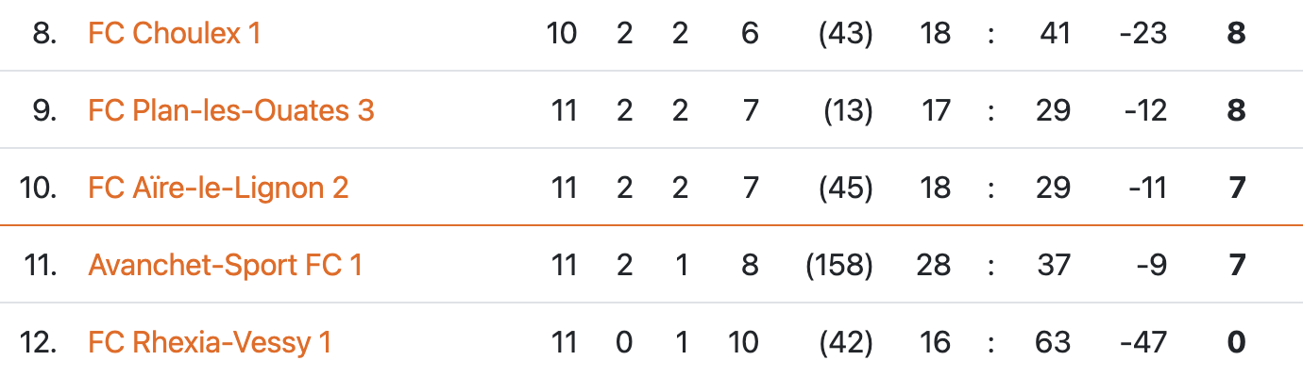
Task: Go to the FC Rhexia-Vessy 1 team page
Action: tap(210, 343)
